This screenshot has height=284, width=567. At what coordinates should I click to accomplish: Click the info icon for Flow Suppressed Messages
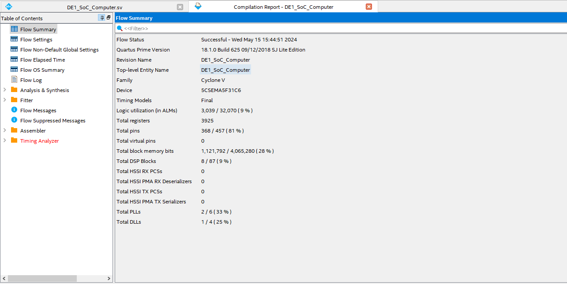(x=14, y=120)
